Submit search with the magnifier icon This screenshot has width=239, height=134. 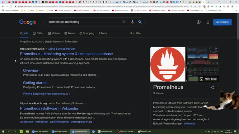pyautogui.click(x=140, y=22)
